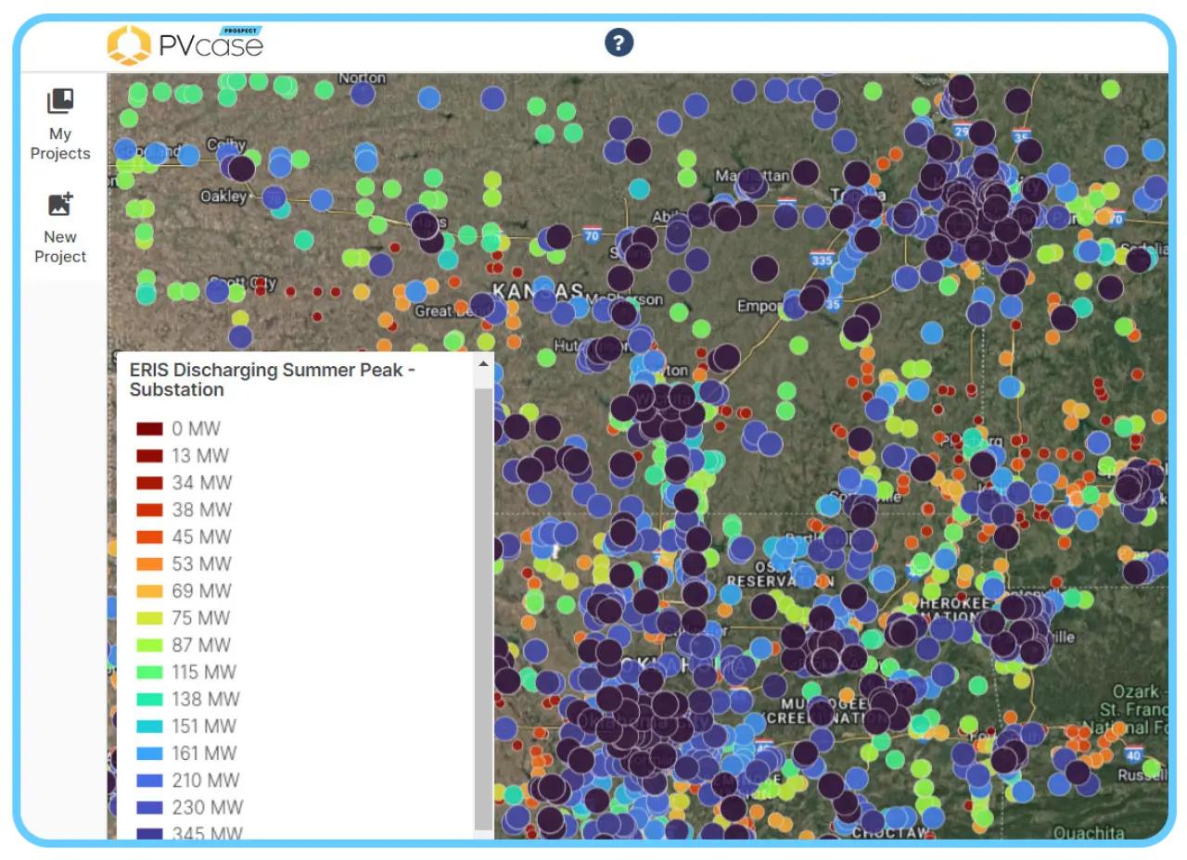Open the help question mark icon
This screenshot has height=860, width=1187.
[x=619, y=43]
